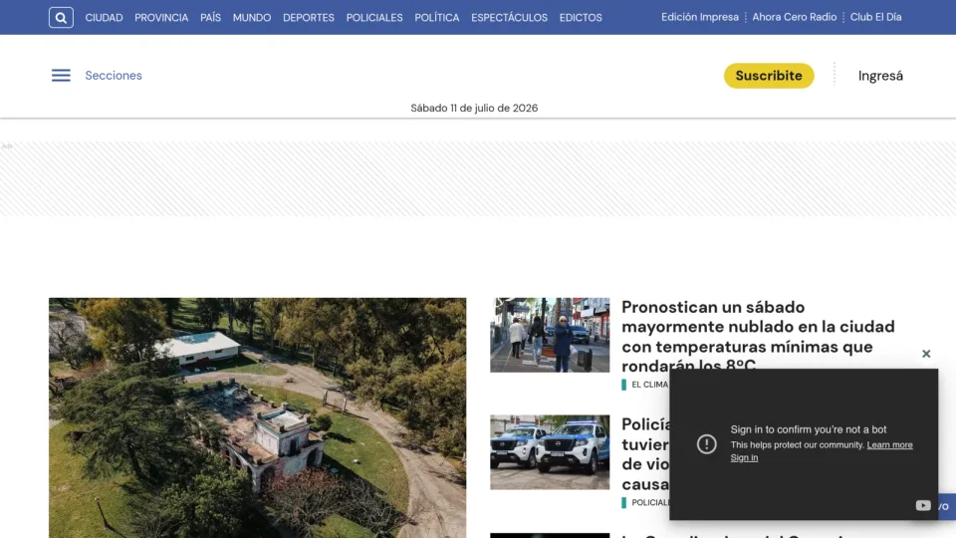
Task: Open the MUNDO section
Action: click(x=252, y=18)
